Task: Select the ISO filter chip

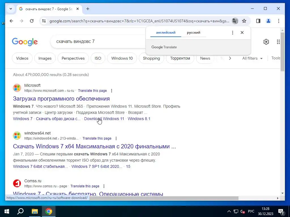Action: [98, 58]
